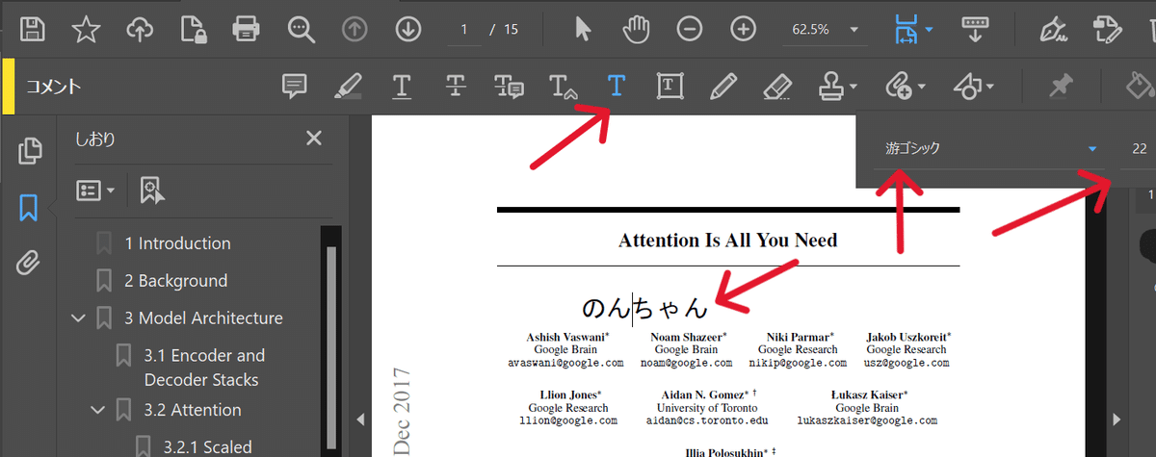Expand the right pane with the arrow handle
The height and width of the screenshot is (457, 1156).
click(1117, 419)
